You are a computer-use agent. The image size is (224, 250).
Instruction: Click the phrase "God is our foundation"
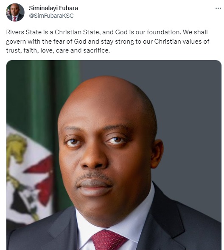point(148,32)
